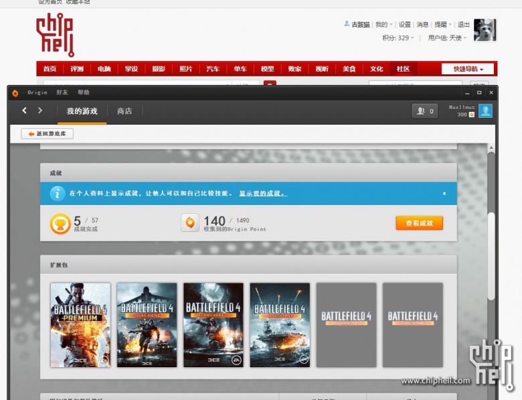
Task: Click the Max11mus user avatar in Origin
Action: point(485,111)
